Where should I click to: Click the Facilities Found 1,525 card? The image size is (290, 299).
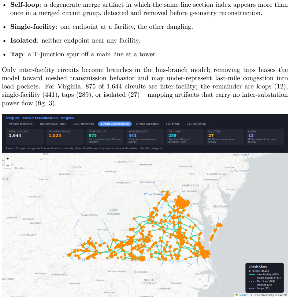pyautogui.click(x=65, y=137)
